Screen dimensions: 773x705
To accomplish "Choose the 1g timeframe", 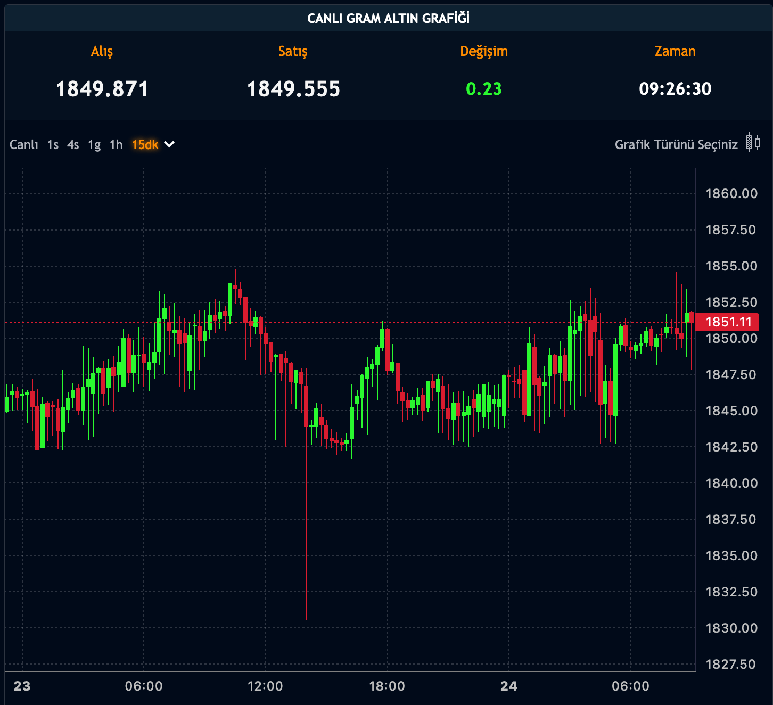I will 94,145.
